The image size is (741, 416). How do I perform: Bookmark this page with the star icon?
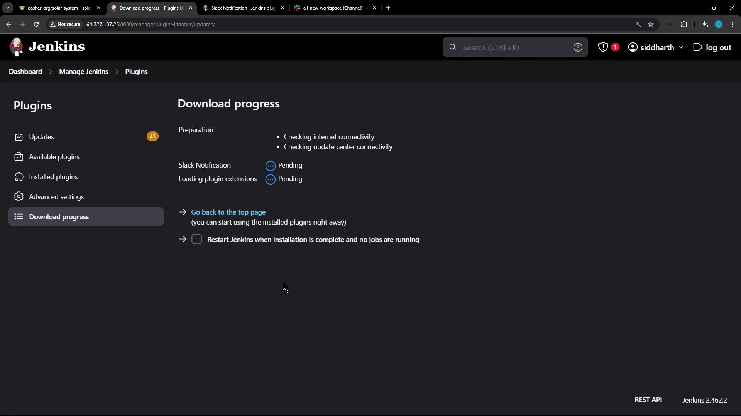click(x=651, y=24)
